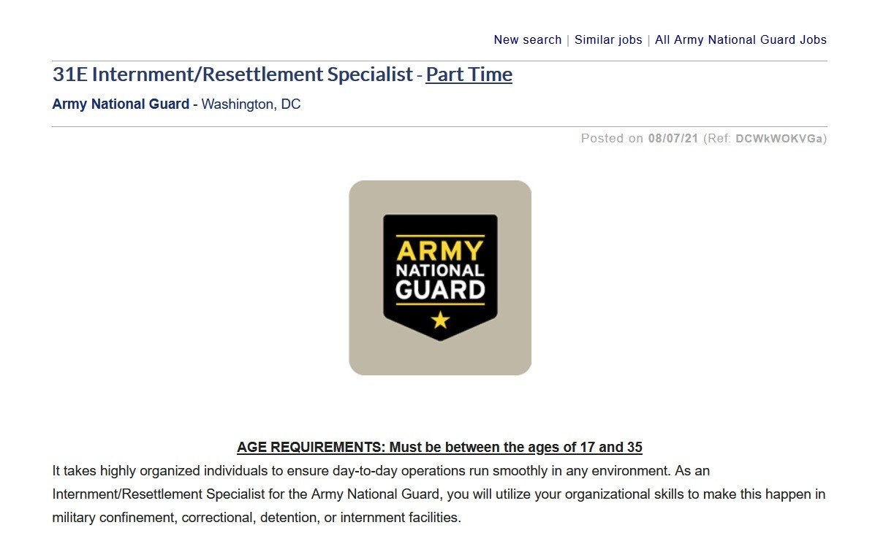Click the 'military confinement, correctional' description line
Image resolution: width=875 pixels, height=544 pixels.
tap(257, 518)
